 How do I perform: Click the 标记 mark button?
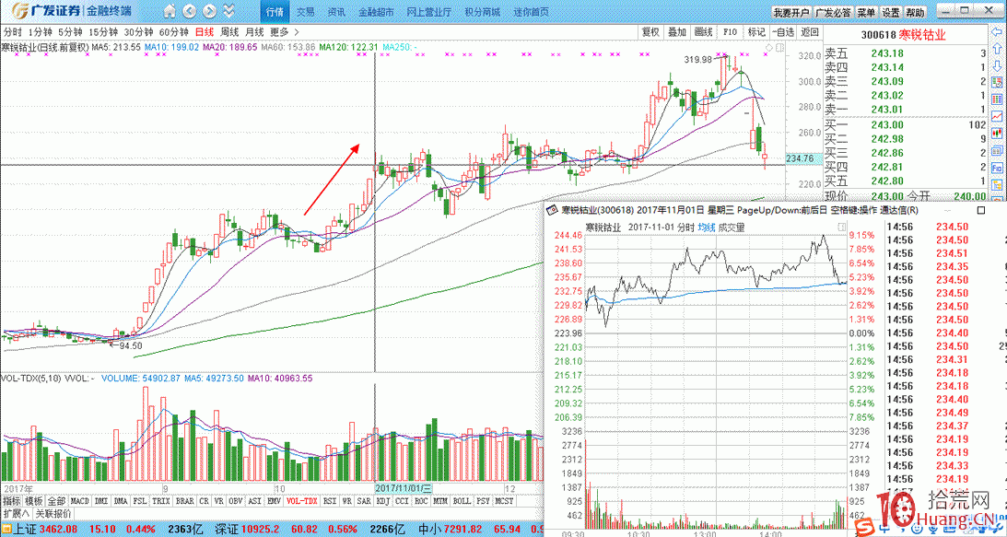click(x=755, y=31)
